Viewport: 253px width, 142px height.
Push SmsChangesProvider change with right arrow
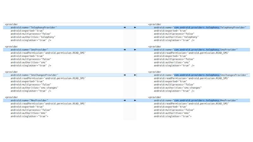pyautogui.click(x=125, y=75)
